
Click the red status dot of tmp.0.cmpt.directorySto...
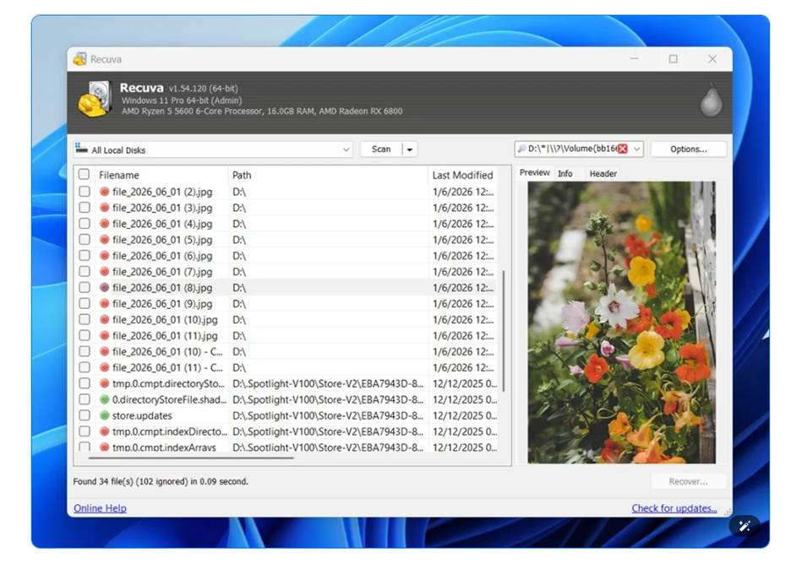coord(105,383)
